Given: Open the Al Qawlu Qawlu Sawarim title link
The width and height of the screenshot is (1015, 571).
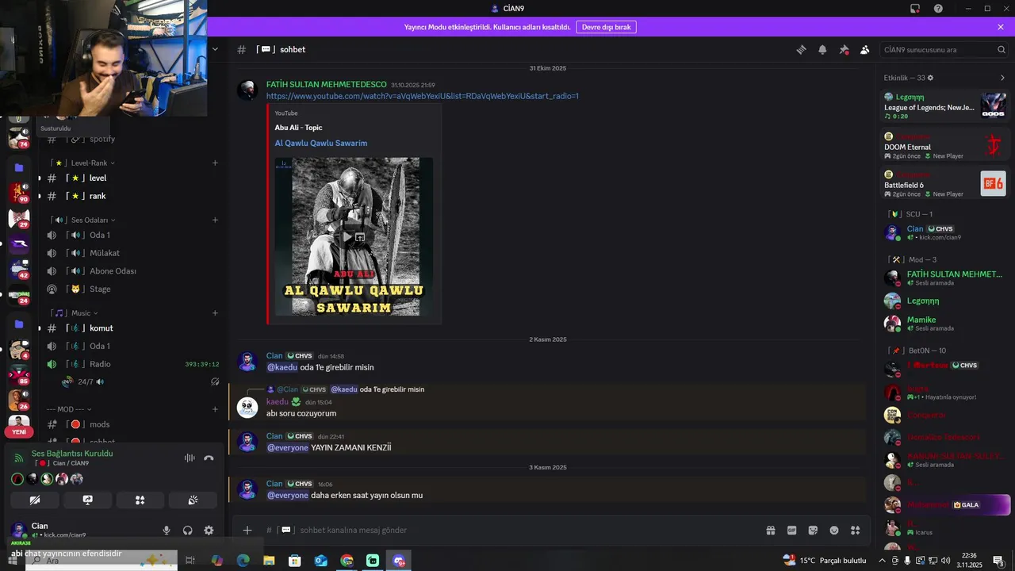Looking at the screenshot, I should point(321,143).
